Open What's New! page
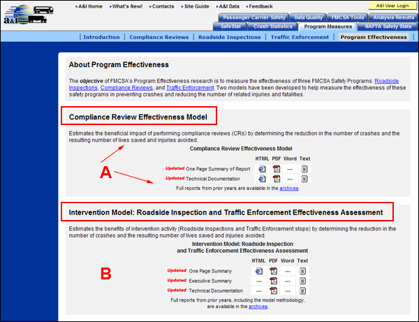This screenshot has height=322, width=419. pos(127,6)
